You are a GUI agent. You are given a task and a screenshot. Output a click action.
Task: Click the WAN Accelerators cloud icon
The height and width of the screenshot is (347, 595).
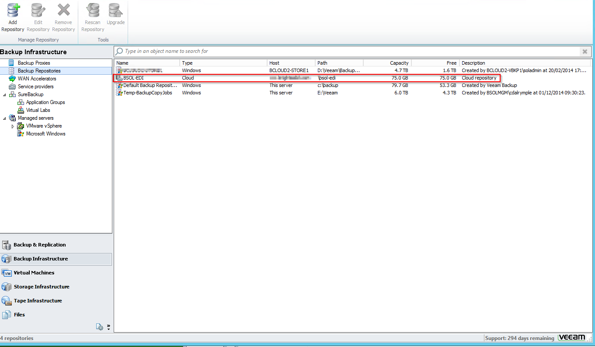[12, 79]
